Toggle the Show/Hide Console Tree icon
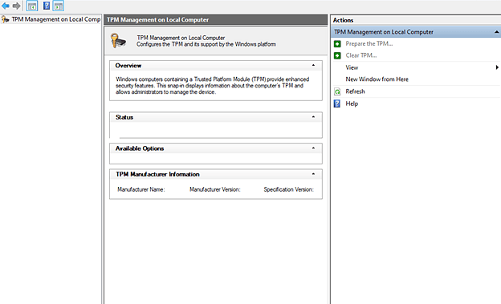Viewport: 501px width, 304px height. pyautogui.click(x=32, y=6)
